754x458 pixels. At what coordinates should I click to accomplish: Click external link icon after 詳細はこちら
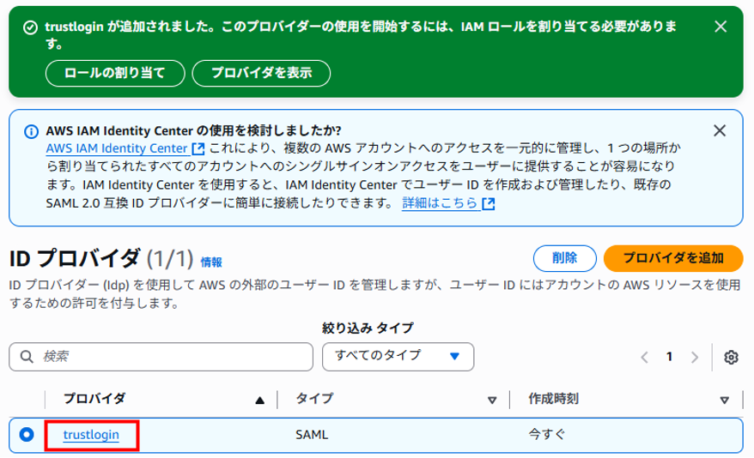pyautogui.click(x=489, y=204)
